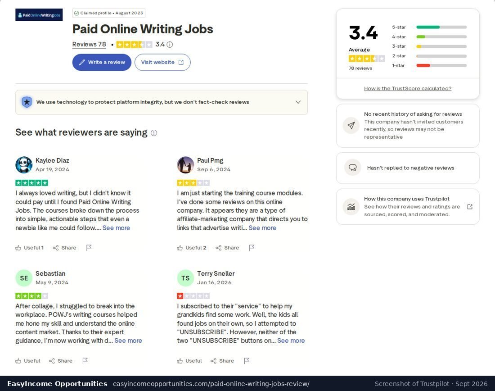Viewport: 495px width, 391px height.
Task: Flag Paul Pmg's review
Action: pos(252,248)
